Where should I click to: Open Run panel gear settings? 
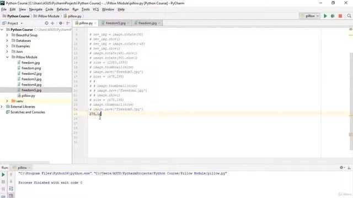coord(342,167)
